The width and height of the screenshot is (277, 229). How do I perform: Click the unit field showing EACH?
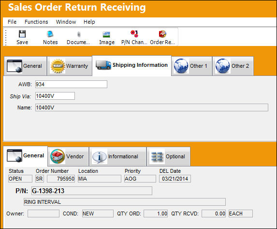pos(241,214)
